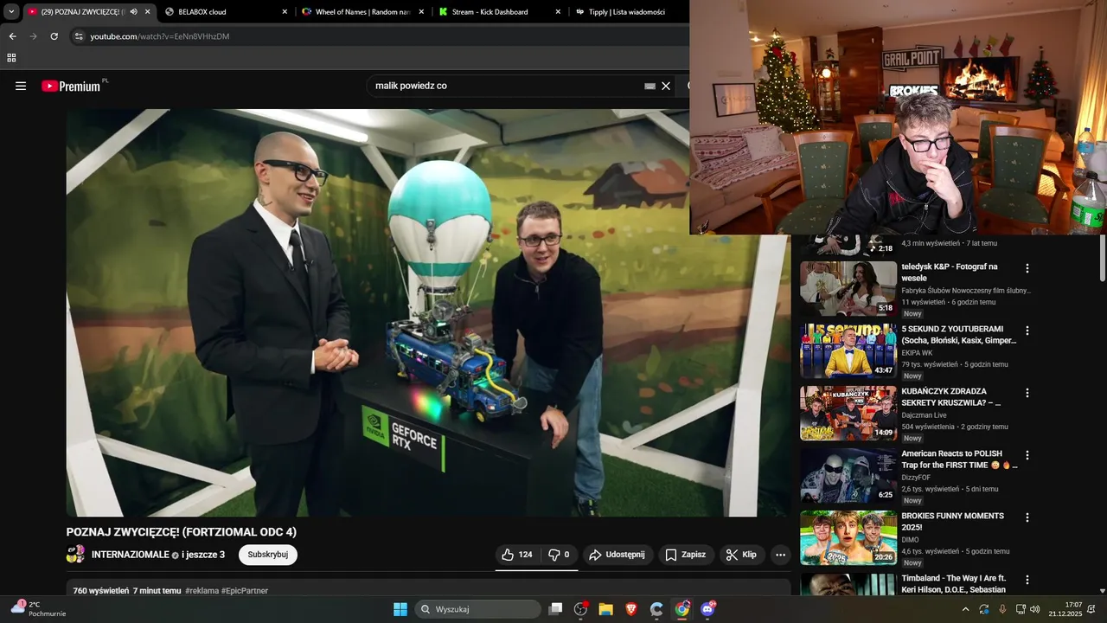Open the Udostępnij share dialog

click(617, 555)
